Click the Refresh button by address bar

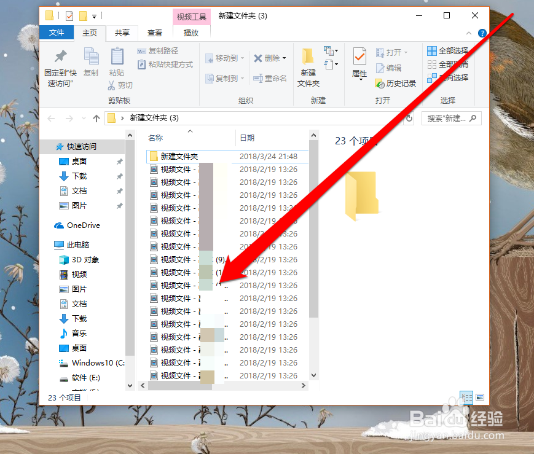tap(409, 118)
